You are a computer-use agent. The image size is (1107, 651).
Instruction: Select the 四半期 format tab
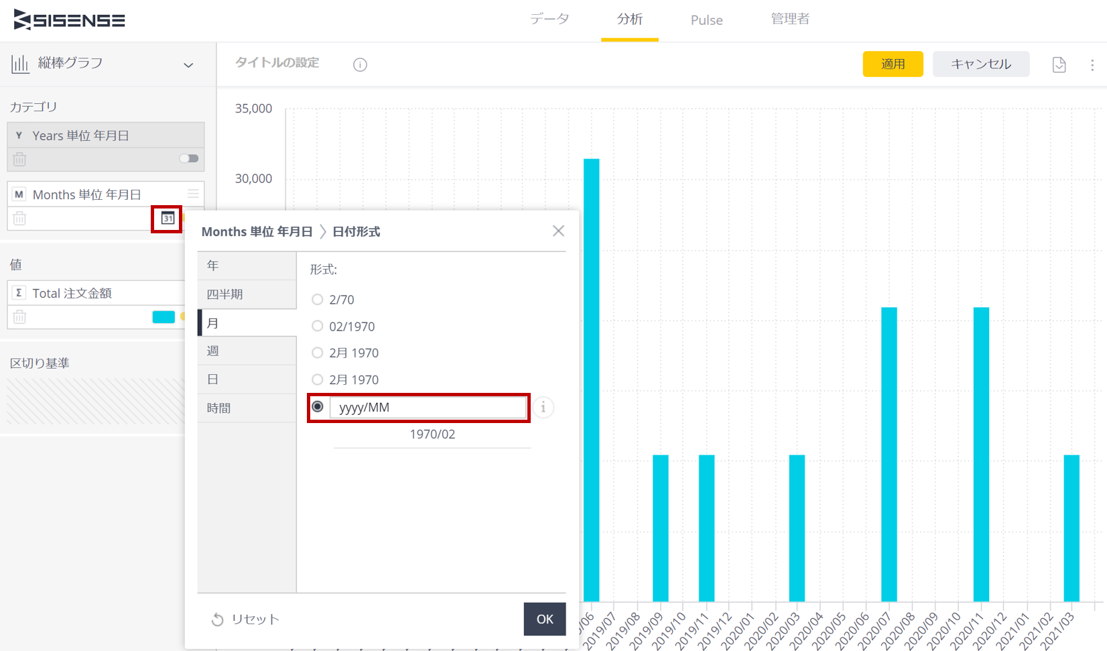tap(247, 294)
